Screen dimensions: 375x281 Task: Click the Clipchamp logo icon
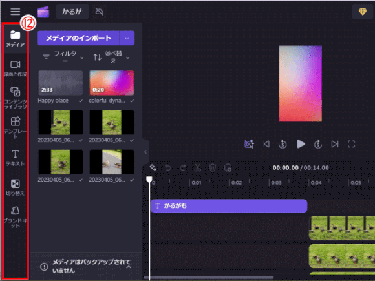coord(43,12)
